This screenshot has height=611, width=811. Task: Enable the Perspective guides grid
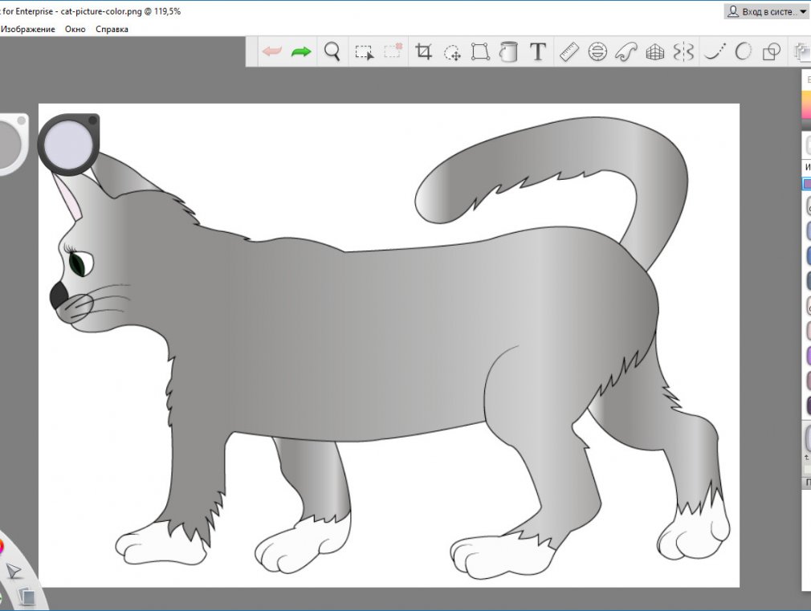pos(654,52)
